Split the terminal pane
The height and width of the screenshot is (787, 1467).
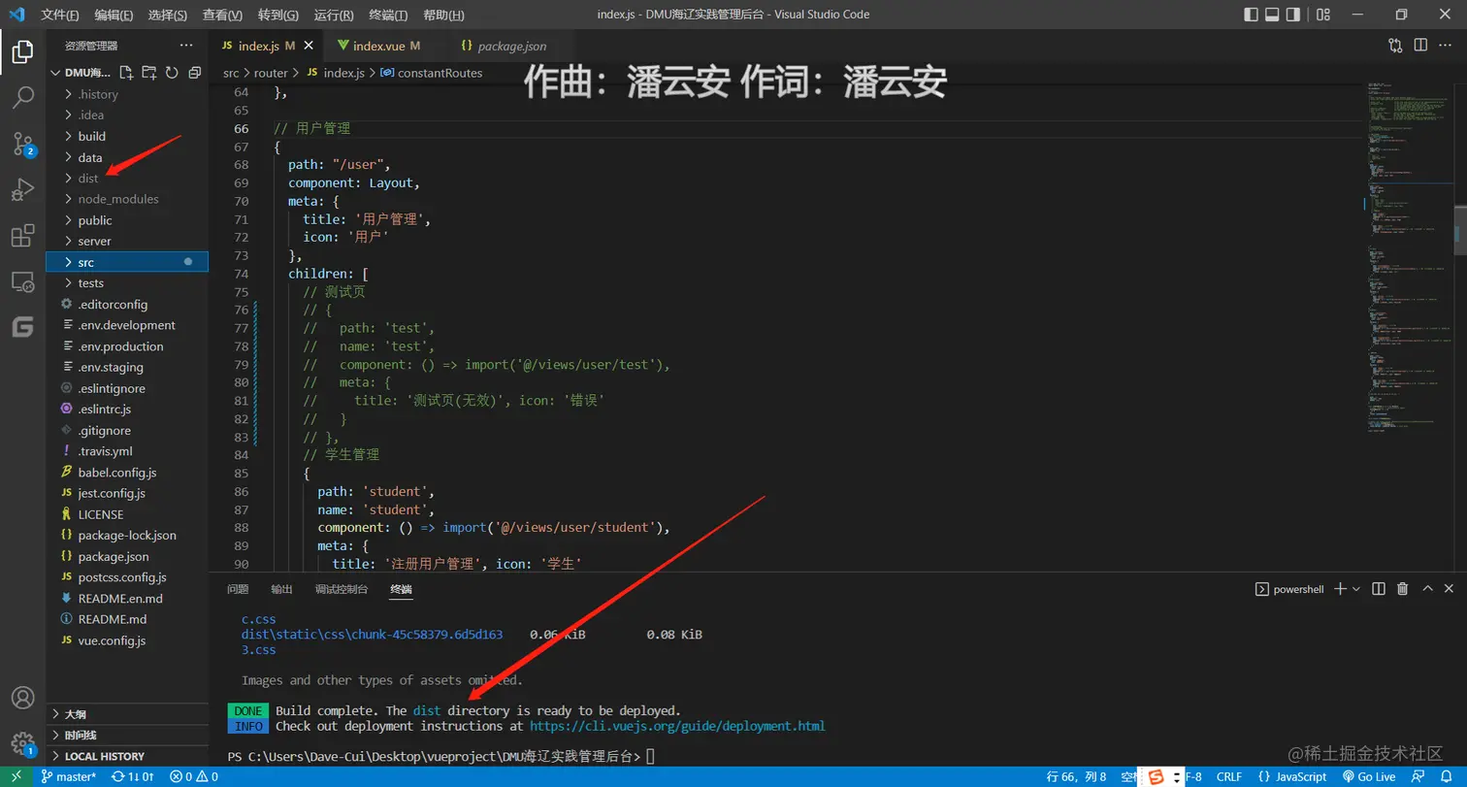coord(1380,589)
